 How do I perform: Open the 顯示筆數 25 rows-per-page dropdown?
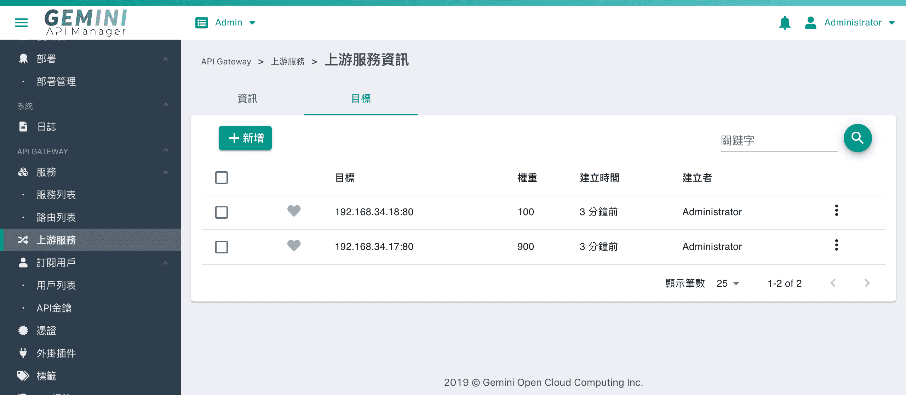pos(728,284)
